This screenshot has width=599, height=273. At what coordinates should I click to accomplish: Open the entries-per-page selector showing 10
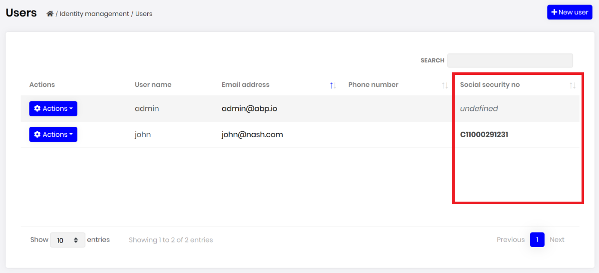pyautogui.click(x=67, y=240)
